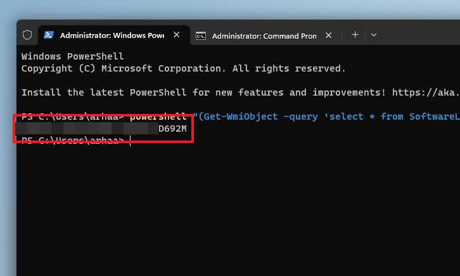Click the Microsoft copyright notice line
Image resolution: width=460 pixels, height=276 pixels.
coord(183,68)
